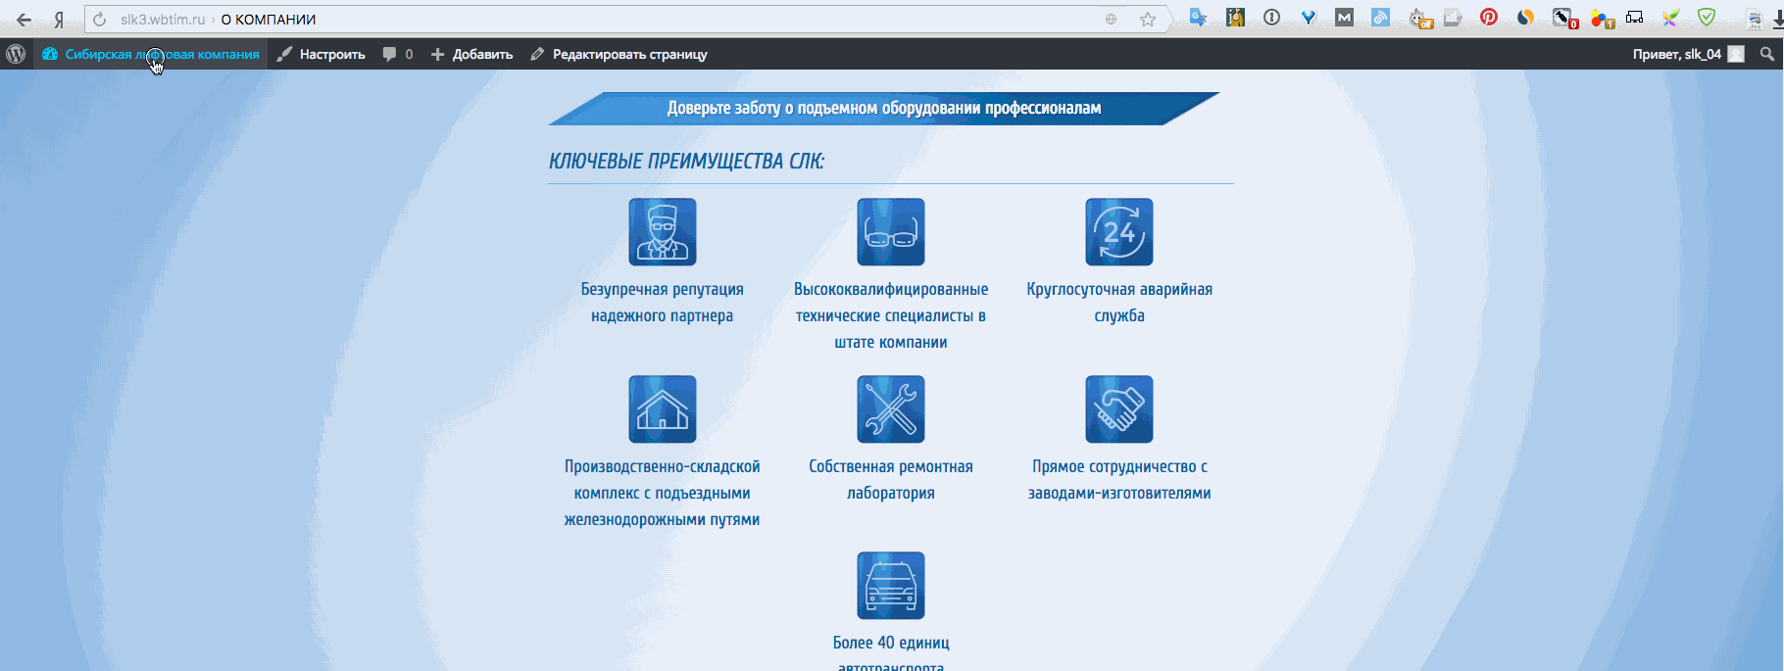This screenshot has height=671, width=1784.
Task: Click the 'КЛЮЧЕВЫЕ ПРЕИМУЩЕСТВА СЛК:' heading
Action: [686, 161]
